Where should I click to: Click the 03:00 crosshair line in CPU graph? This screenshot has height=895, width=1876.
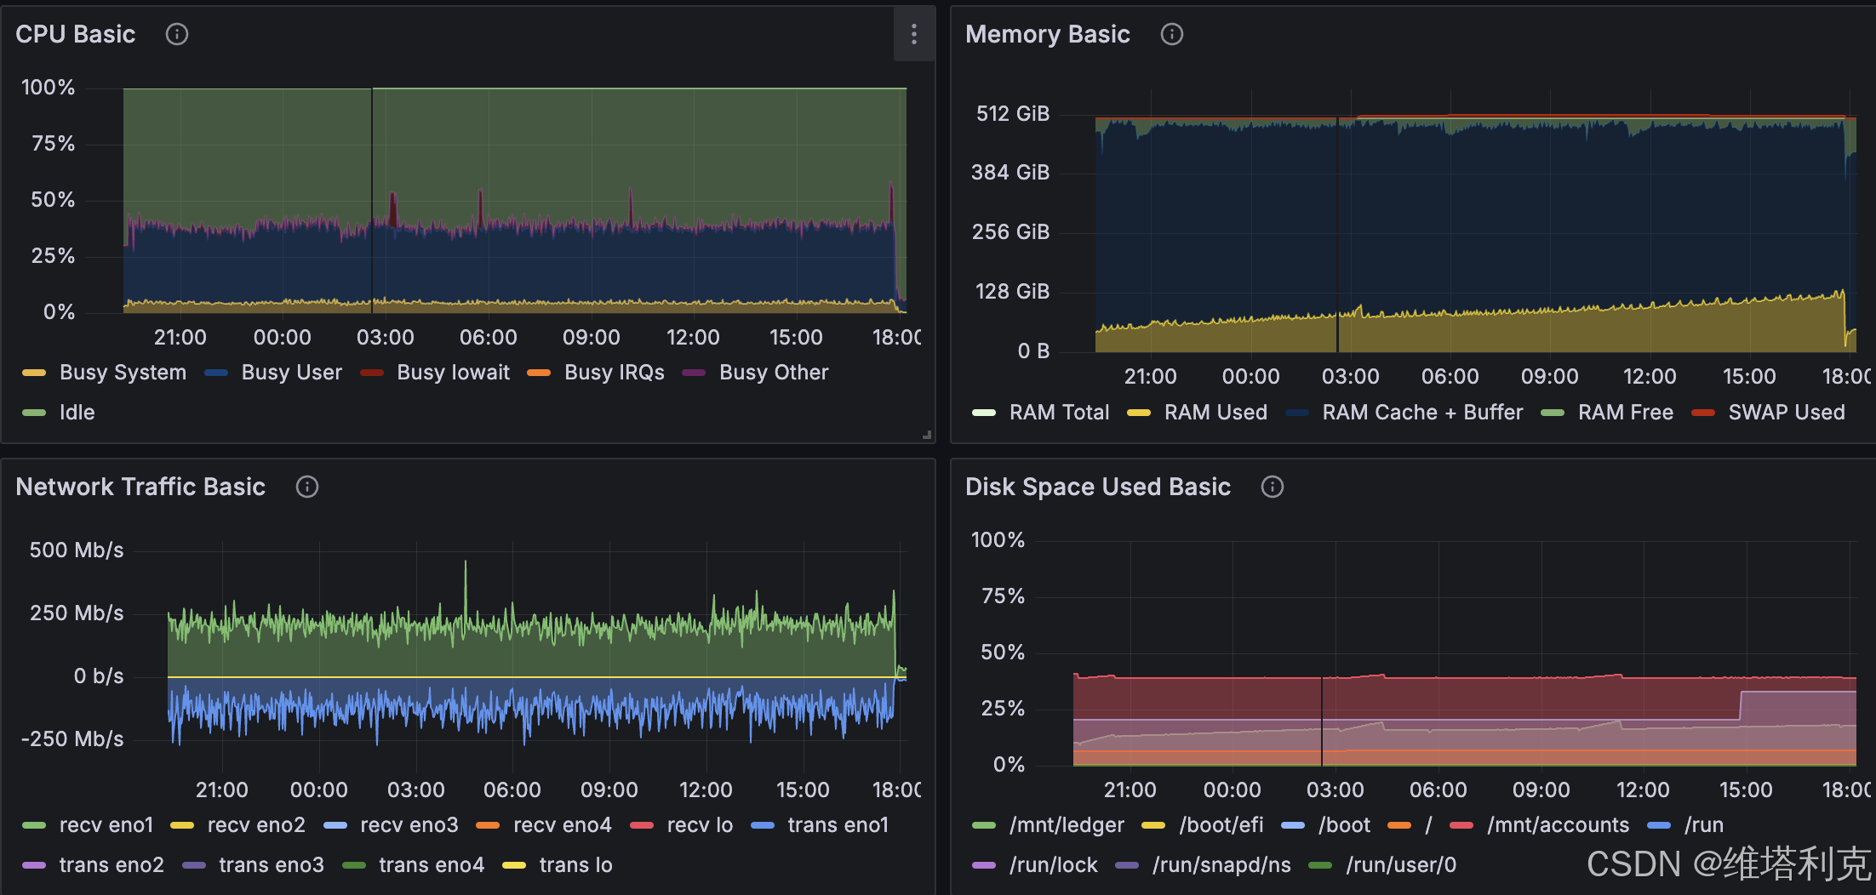tap(372, 200)
